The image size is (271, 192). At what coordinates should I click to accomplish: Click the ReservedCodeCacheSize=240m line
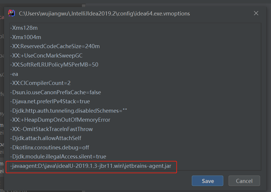click(55, 46)
